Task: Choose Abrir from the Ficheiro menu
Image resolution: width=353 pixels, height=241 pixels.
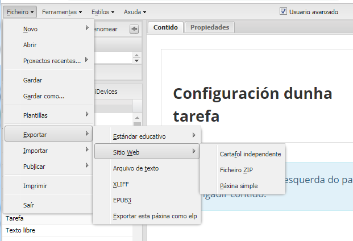Action: pos(49,45)
